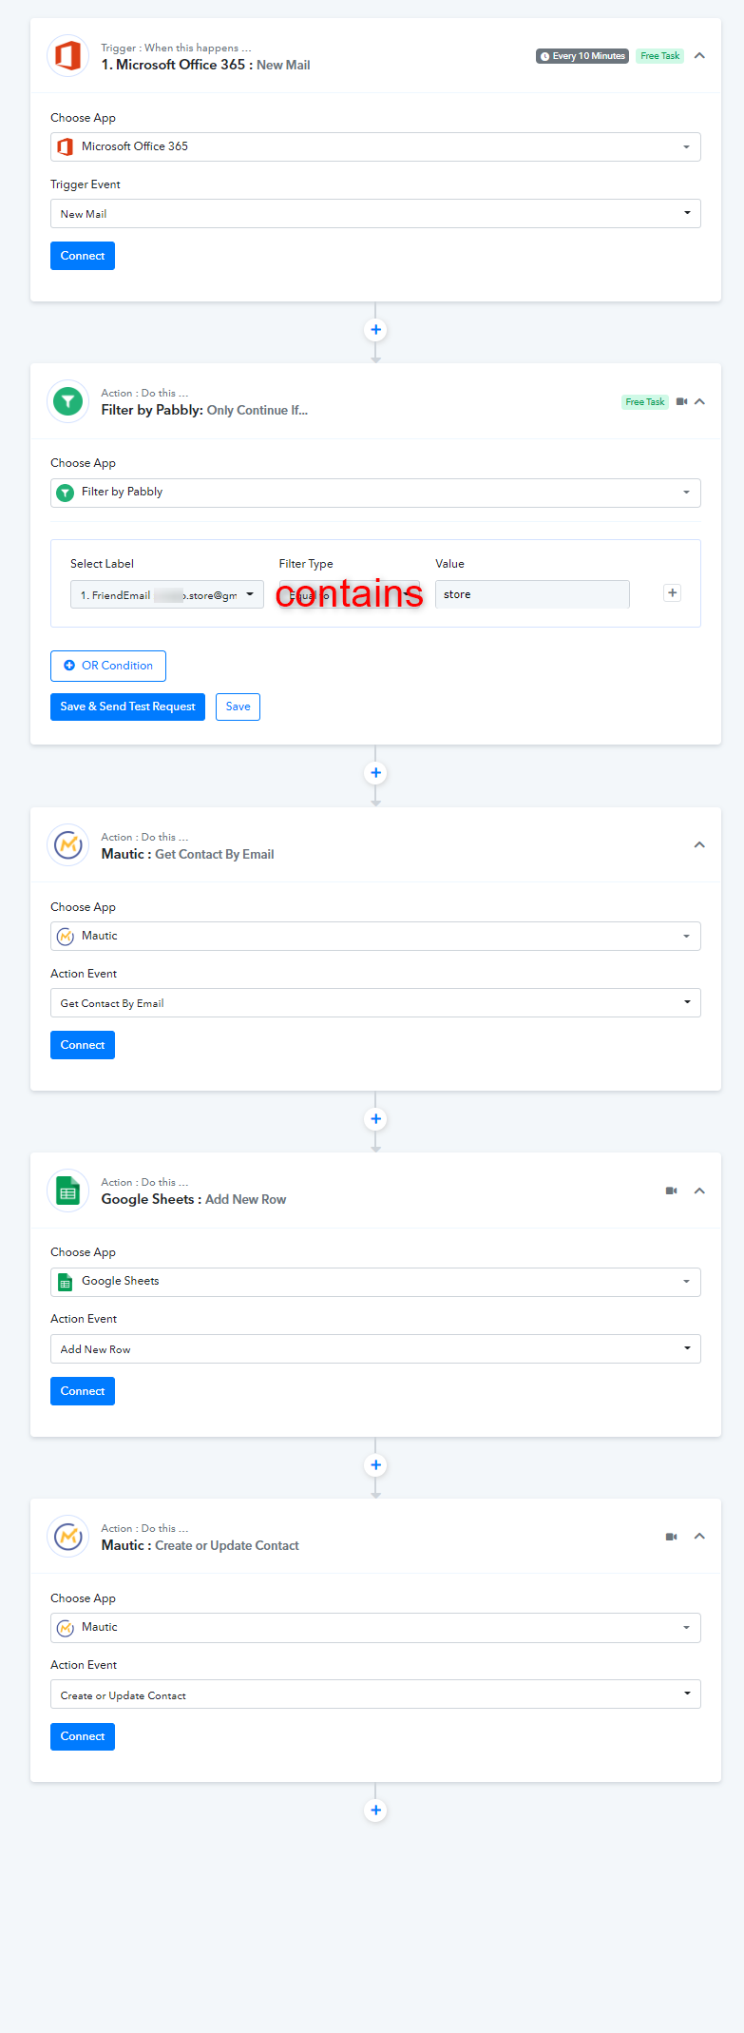
Task: Click the Mautic Create or Update Contact step icon
Action: (67, 1536)
